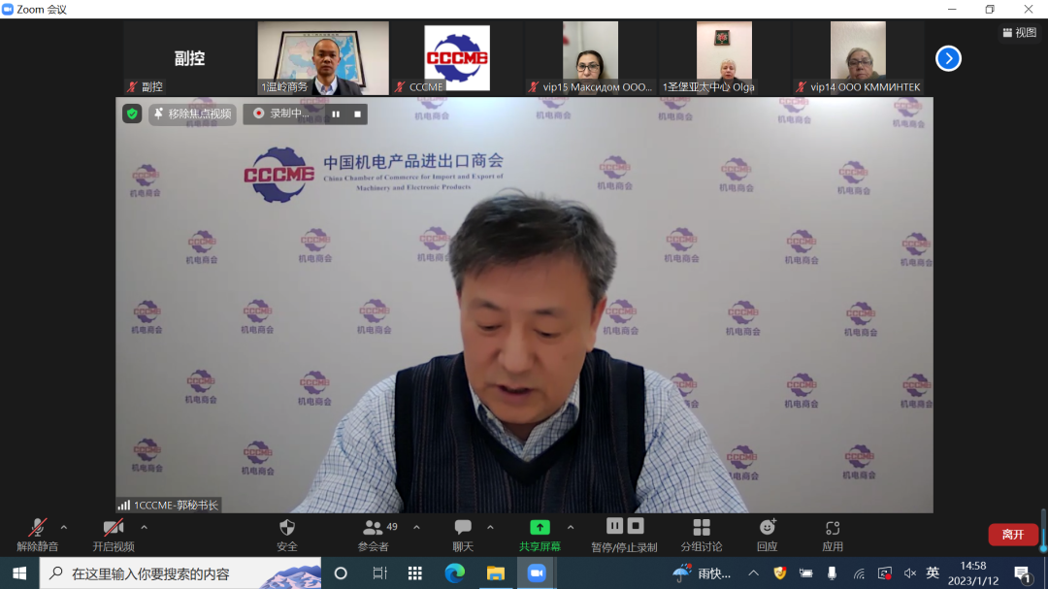Stop recording from top 录制中 indicator
The height and width of the screenshot is (589, 1048).
click(357, 115)
